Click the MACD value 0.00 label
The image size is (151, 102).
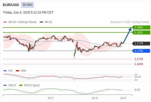(137, 90)
